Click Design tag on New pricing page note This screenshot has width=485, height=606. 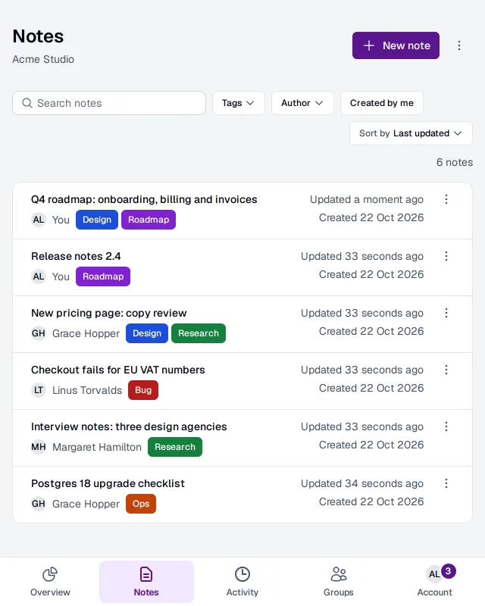click(x=147, y=333)
